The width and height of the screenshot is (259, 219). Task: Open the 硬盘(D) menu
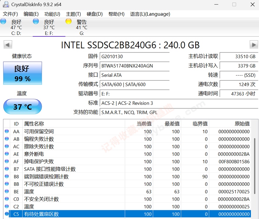point(95,14)
